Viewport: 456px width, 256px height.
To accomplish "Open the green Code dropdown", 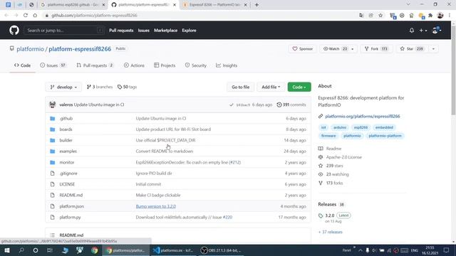I will click(299, 87).
